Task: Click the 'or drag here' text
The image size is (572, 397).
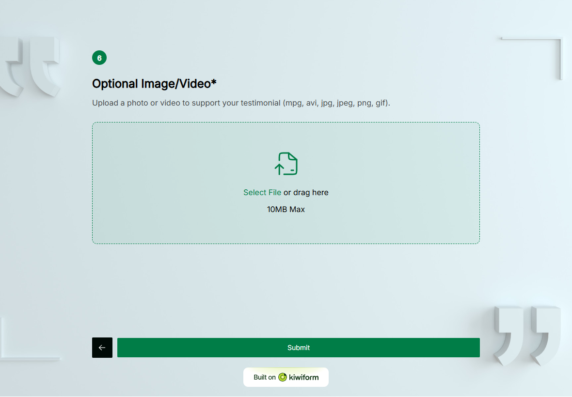Action: coord(306,192)
